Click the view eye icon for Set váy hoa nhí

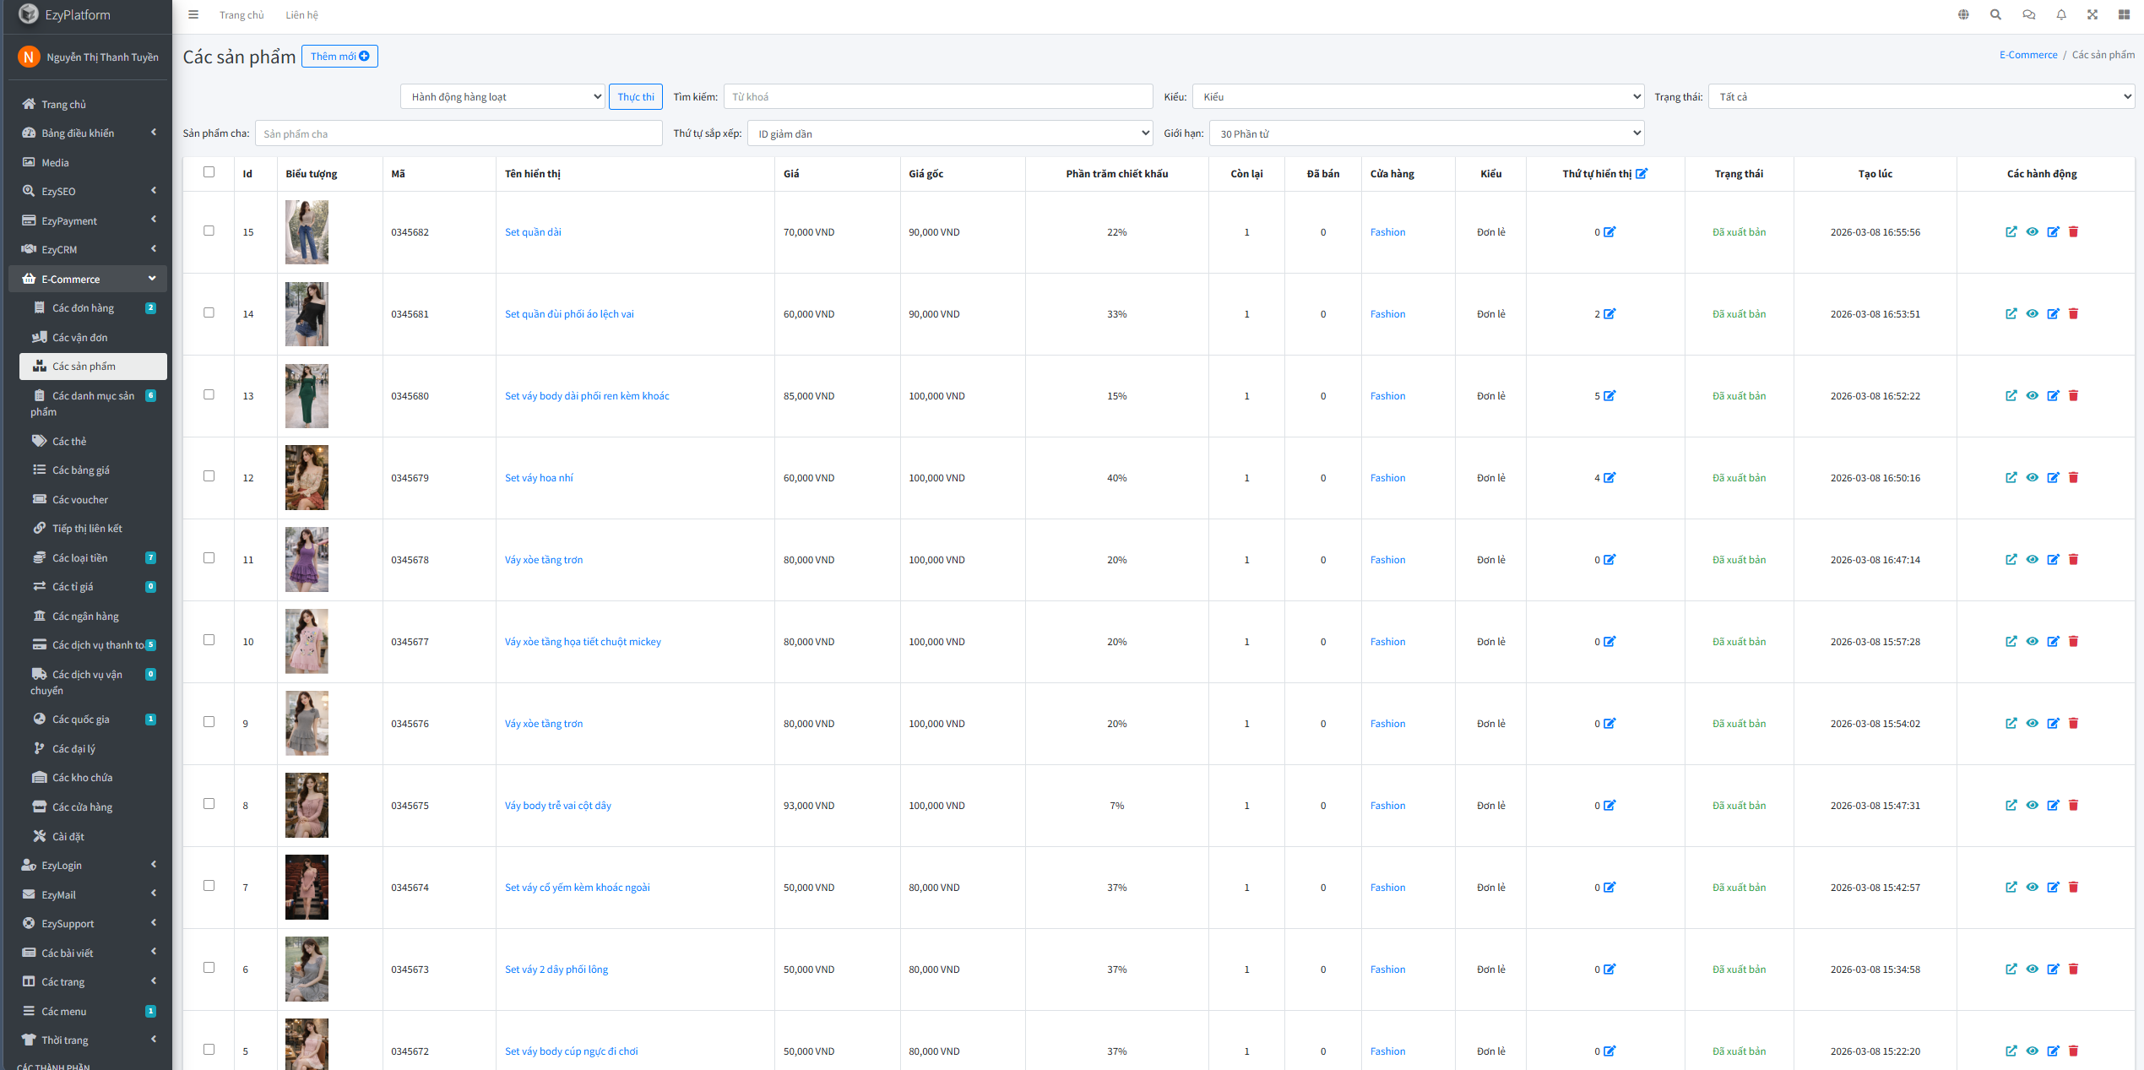(x=2032, y=478)
